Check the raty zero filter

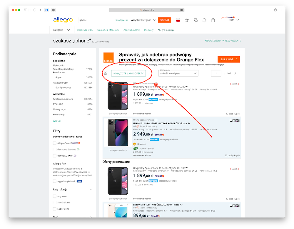point(55,196)
